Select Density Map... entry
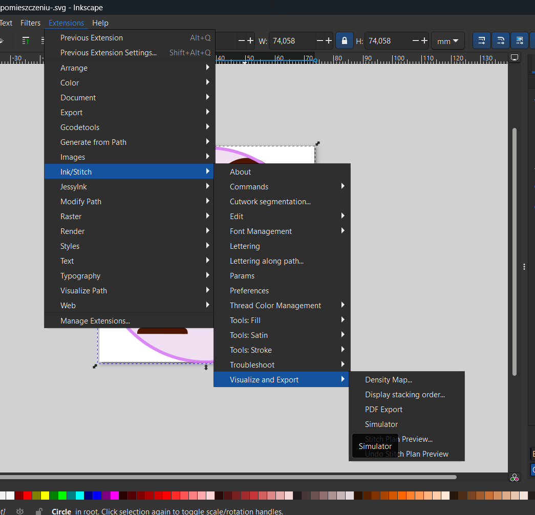 [x=406, y=380]
